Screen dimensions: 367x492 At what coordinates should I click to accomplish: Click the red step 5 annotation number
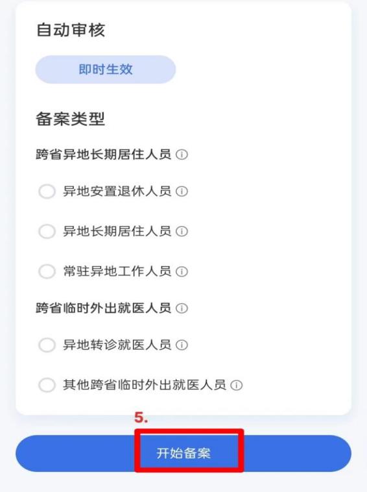(141, 417)
